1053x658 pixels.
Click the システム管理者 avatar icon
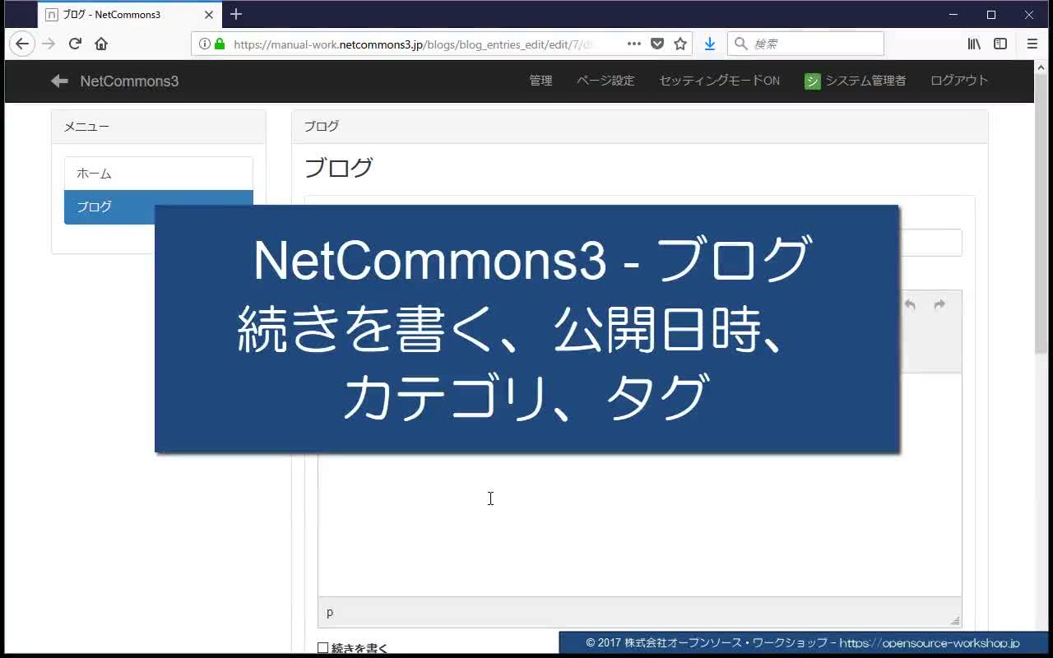tap(813, 81)
